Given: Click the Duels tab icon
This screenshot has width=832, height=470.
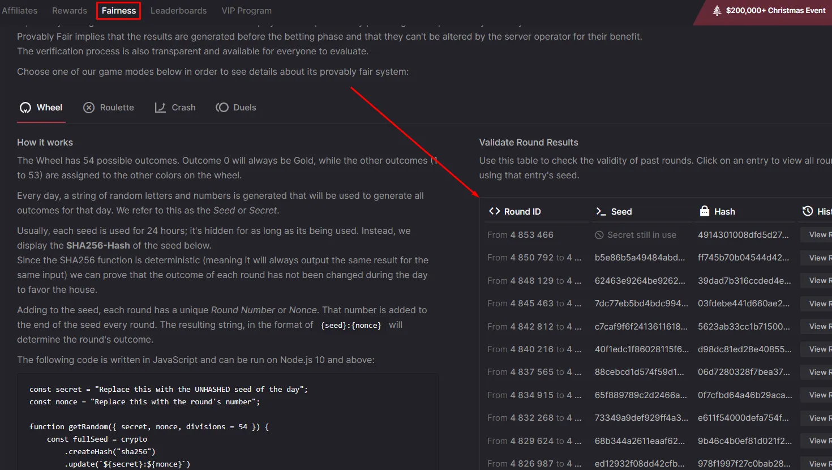Looking at the screenshot, I should pos(222,108).
